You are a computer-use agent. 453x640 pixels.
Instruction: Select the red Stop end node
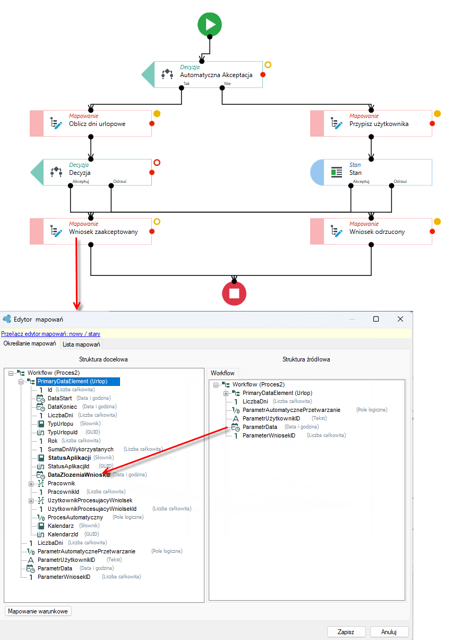coord(235,292)
